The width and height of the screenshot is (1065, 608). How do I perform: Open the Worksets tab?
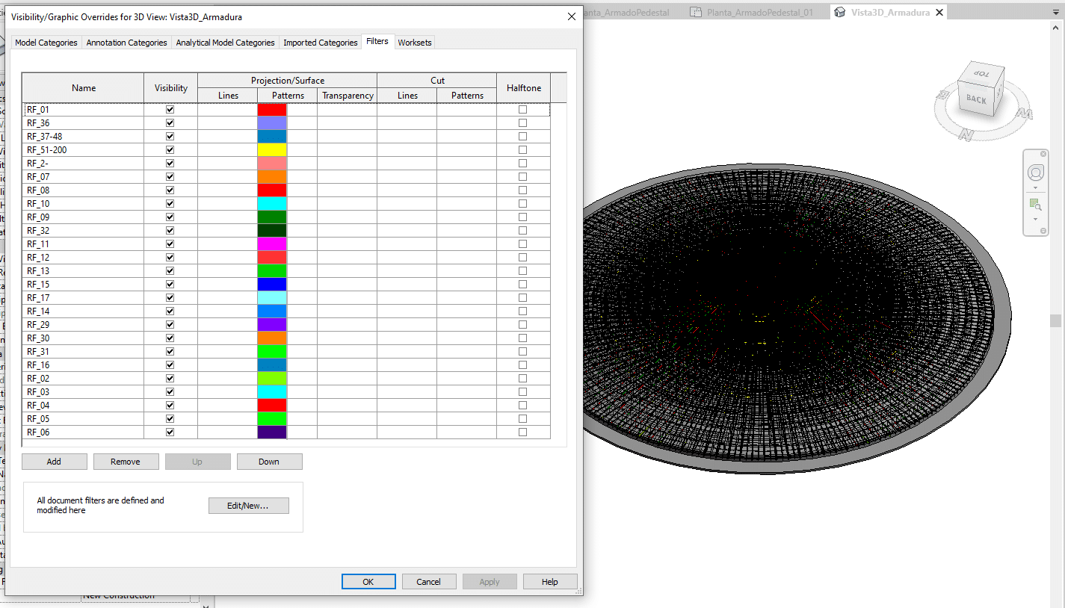point(414,43)
